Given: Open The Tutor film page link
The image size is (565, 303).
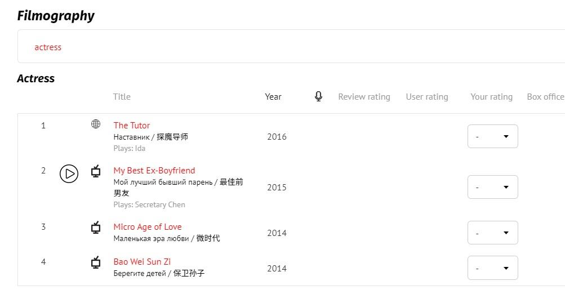Looking at the screenshot, I should [132, 126].
